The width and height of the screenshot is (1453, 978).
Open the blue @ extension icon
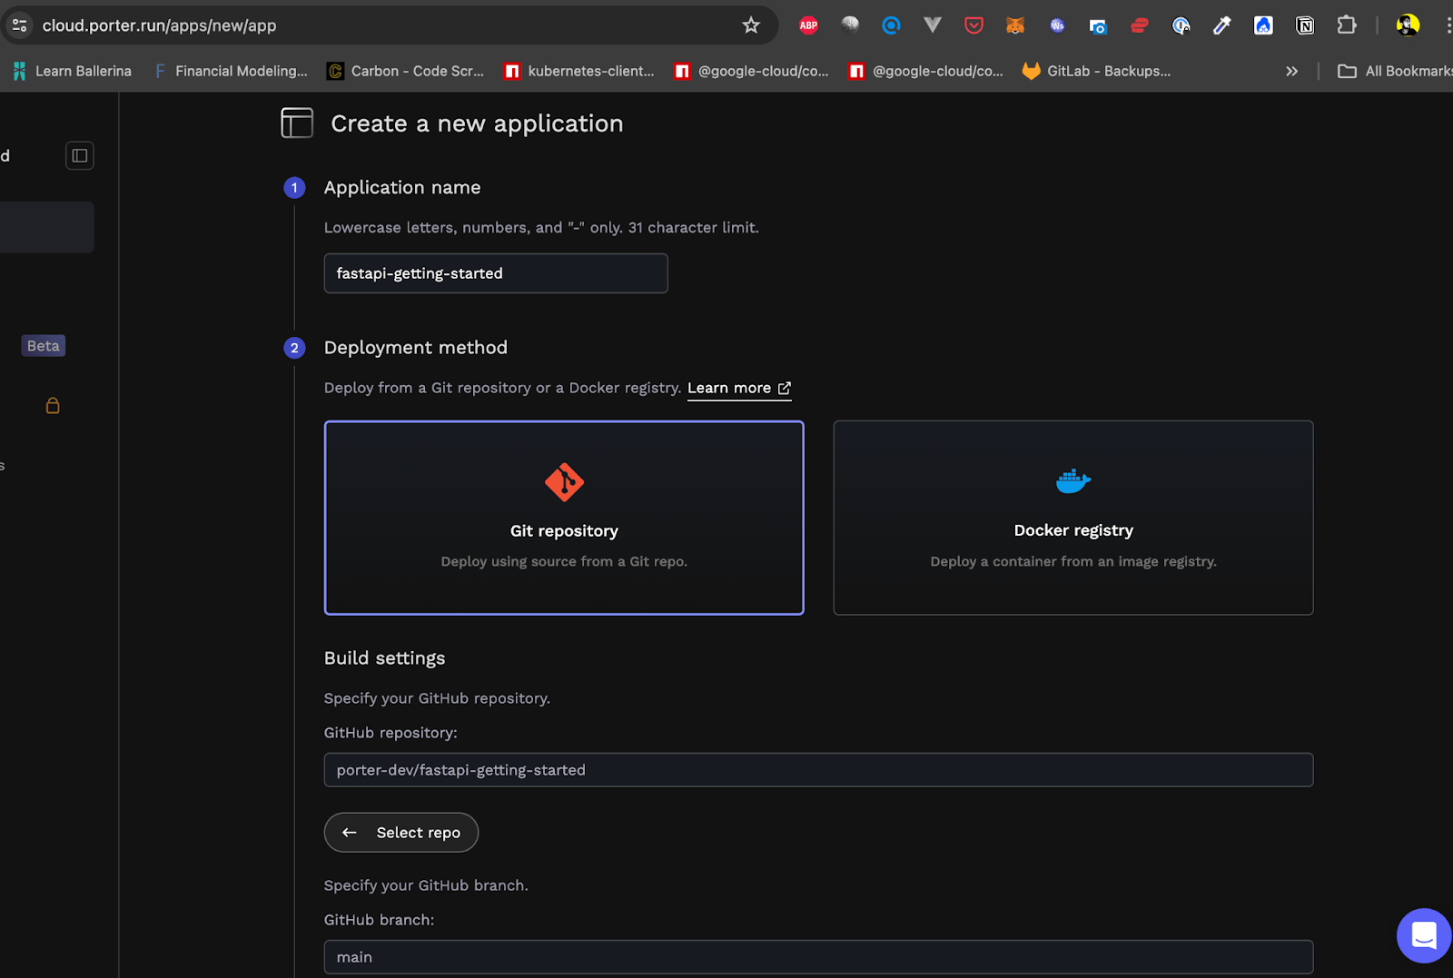point(891,25)
